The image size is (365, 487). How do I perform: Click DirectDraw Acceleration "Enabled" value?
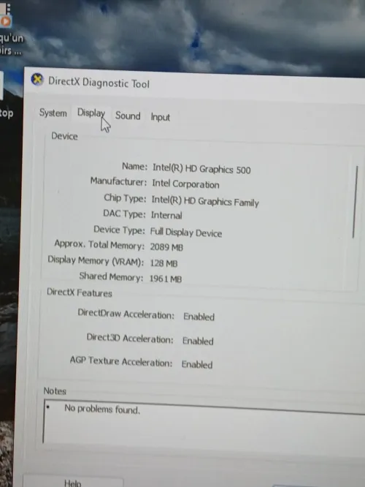click(199, 317)
